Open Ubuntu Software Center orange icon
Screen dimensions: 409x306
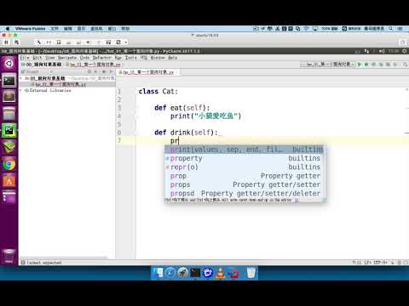(x=9, y=181)
